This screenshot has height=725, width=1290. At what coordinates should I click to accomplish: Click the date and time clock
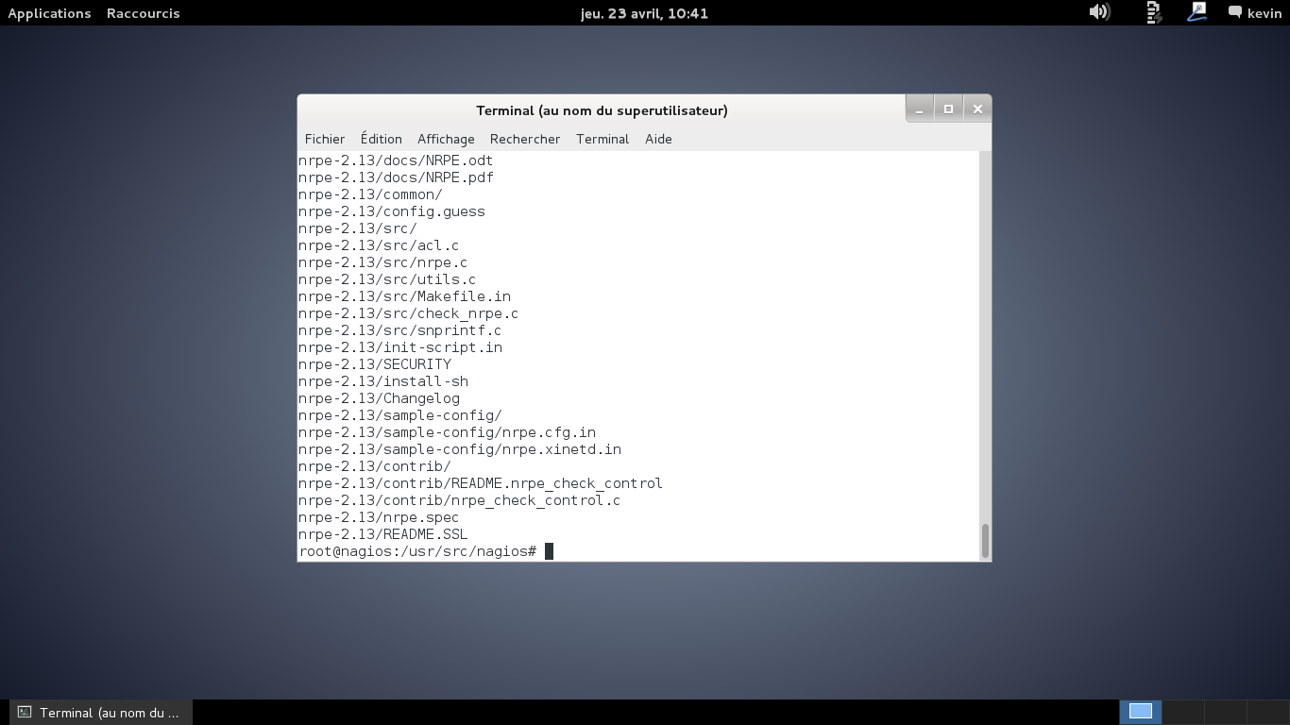(x=644, y=13)
